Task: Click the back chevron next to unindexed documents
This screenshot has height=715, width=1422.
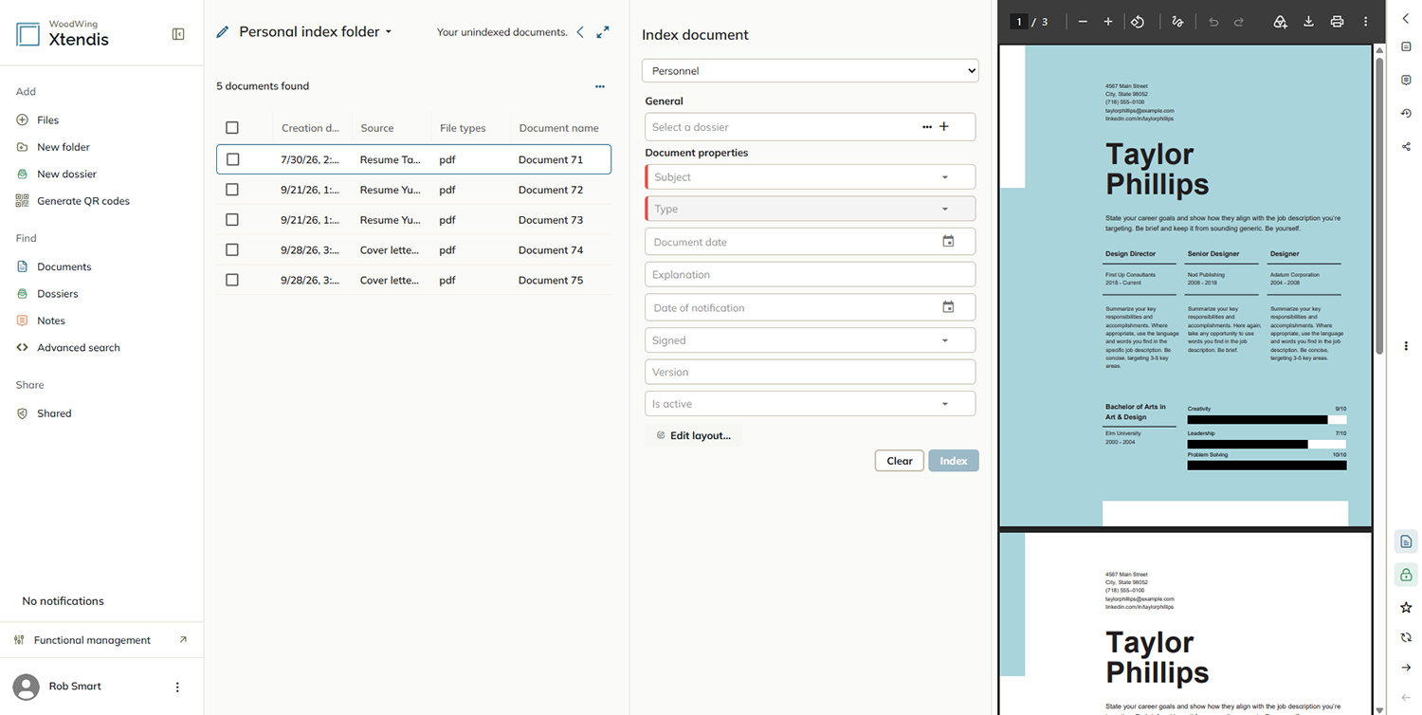Action: pyautogui.click(x=580, y=32)
